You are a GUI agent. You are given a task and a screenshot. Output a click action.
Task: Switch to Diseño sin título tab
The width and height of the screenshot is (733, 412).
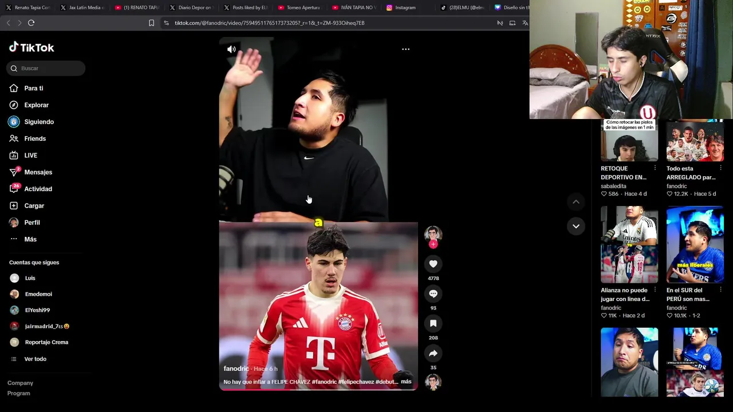511,7
